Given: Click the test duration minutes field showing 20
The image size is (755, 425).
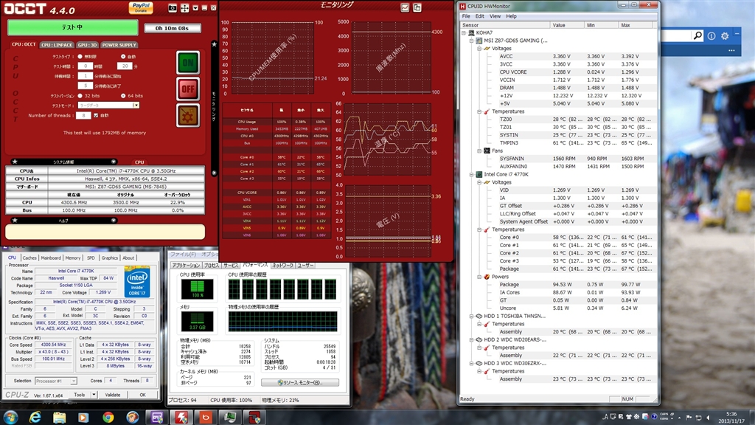Looking at the screenshot, I should click(125, 66).
